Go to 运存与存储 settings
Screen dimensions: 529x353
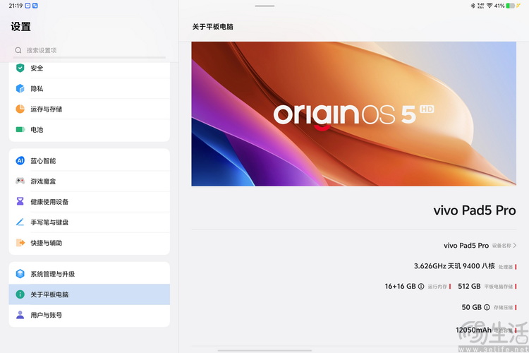click(x=90, y=109)
